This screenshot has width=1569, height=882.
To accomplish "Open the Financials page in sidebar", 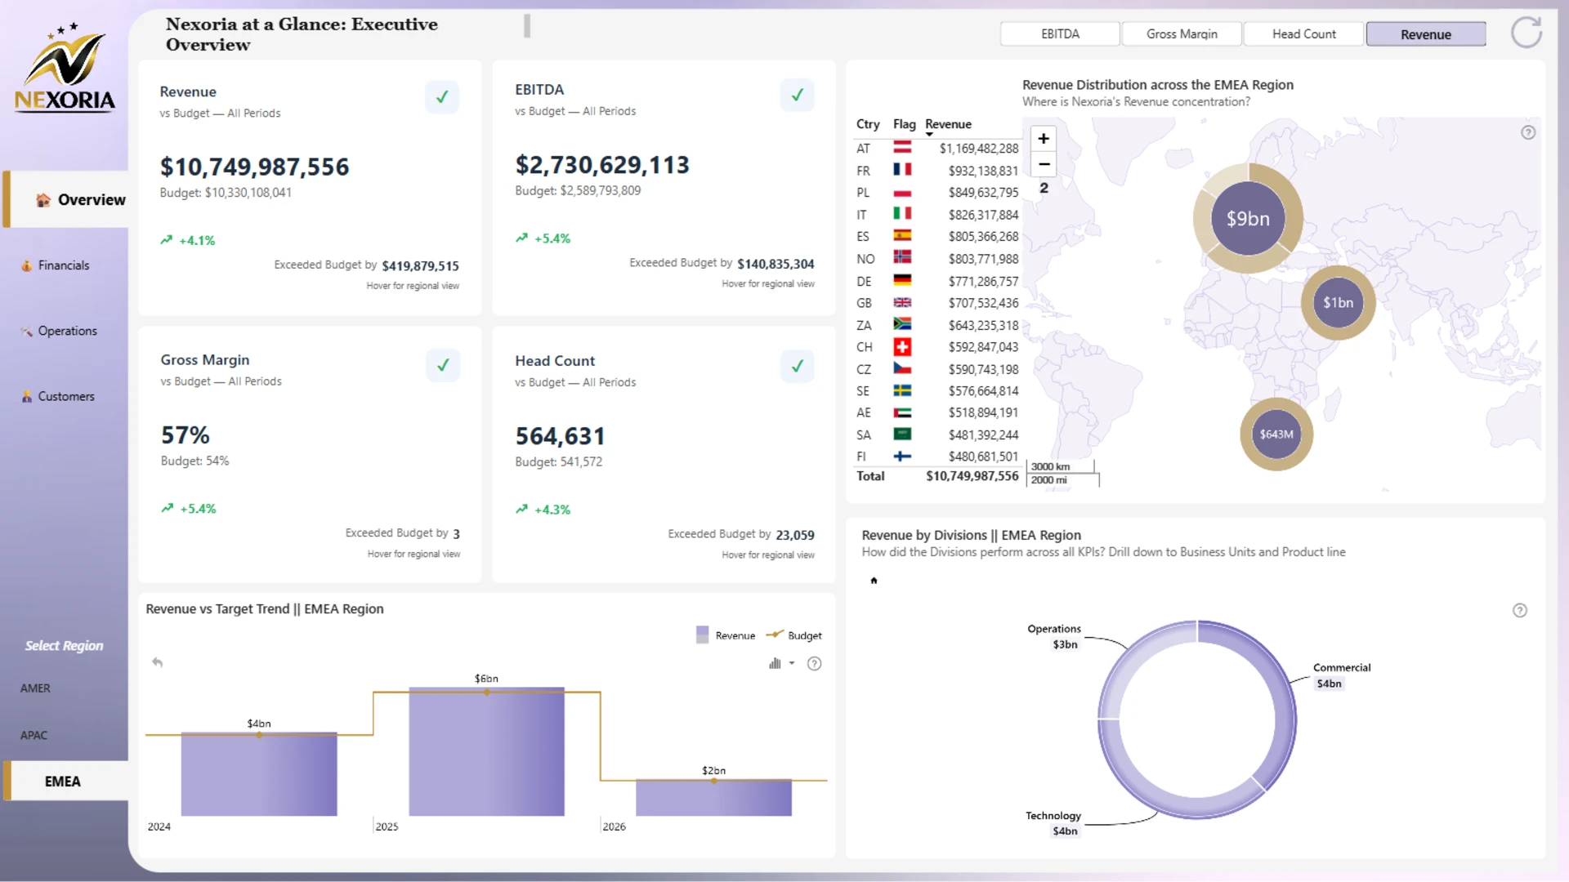I will tap(64, 265).
